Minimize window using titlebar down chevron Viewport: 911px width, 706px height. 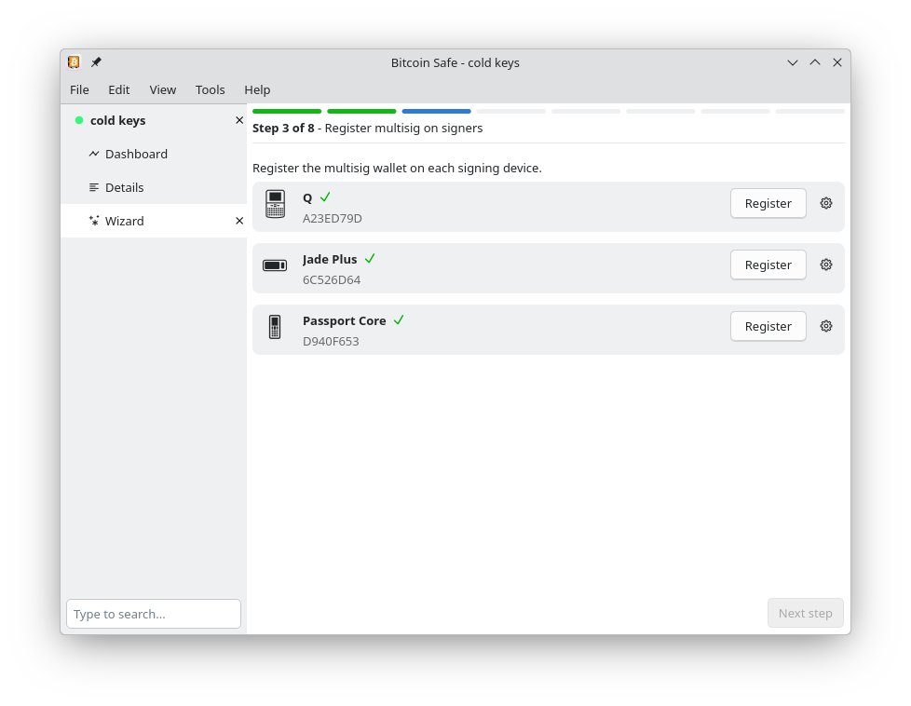(793, 62)
